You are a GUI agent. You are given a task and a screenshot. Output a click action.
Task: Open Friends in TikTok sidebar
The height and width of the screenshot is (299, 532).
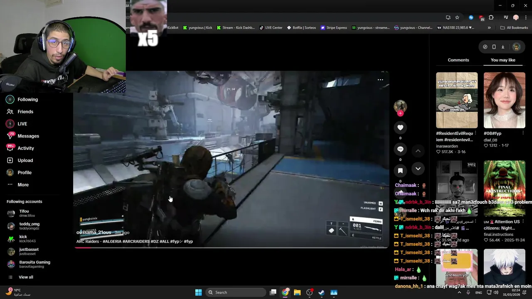pyautogui.click(x=20, y=112)
